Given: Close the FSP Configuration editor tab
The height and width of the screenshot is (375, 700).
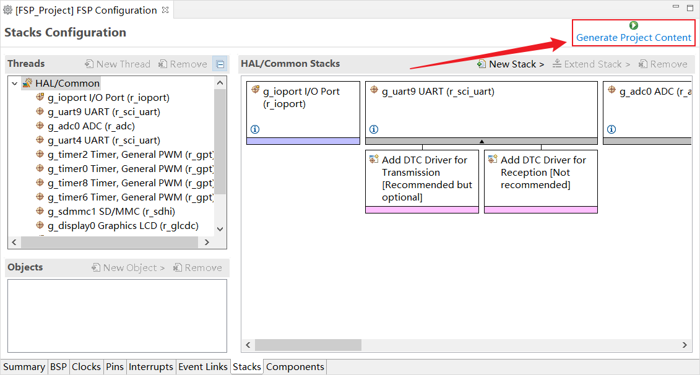Looking at the screenshot, I should pyautogui.click(x=165, y=10).
